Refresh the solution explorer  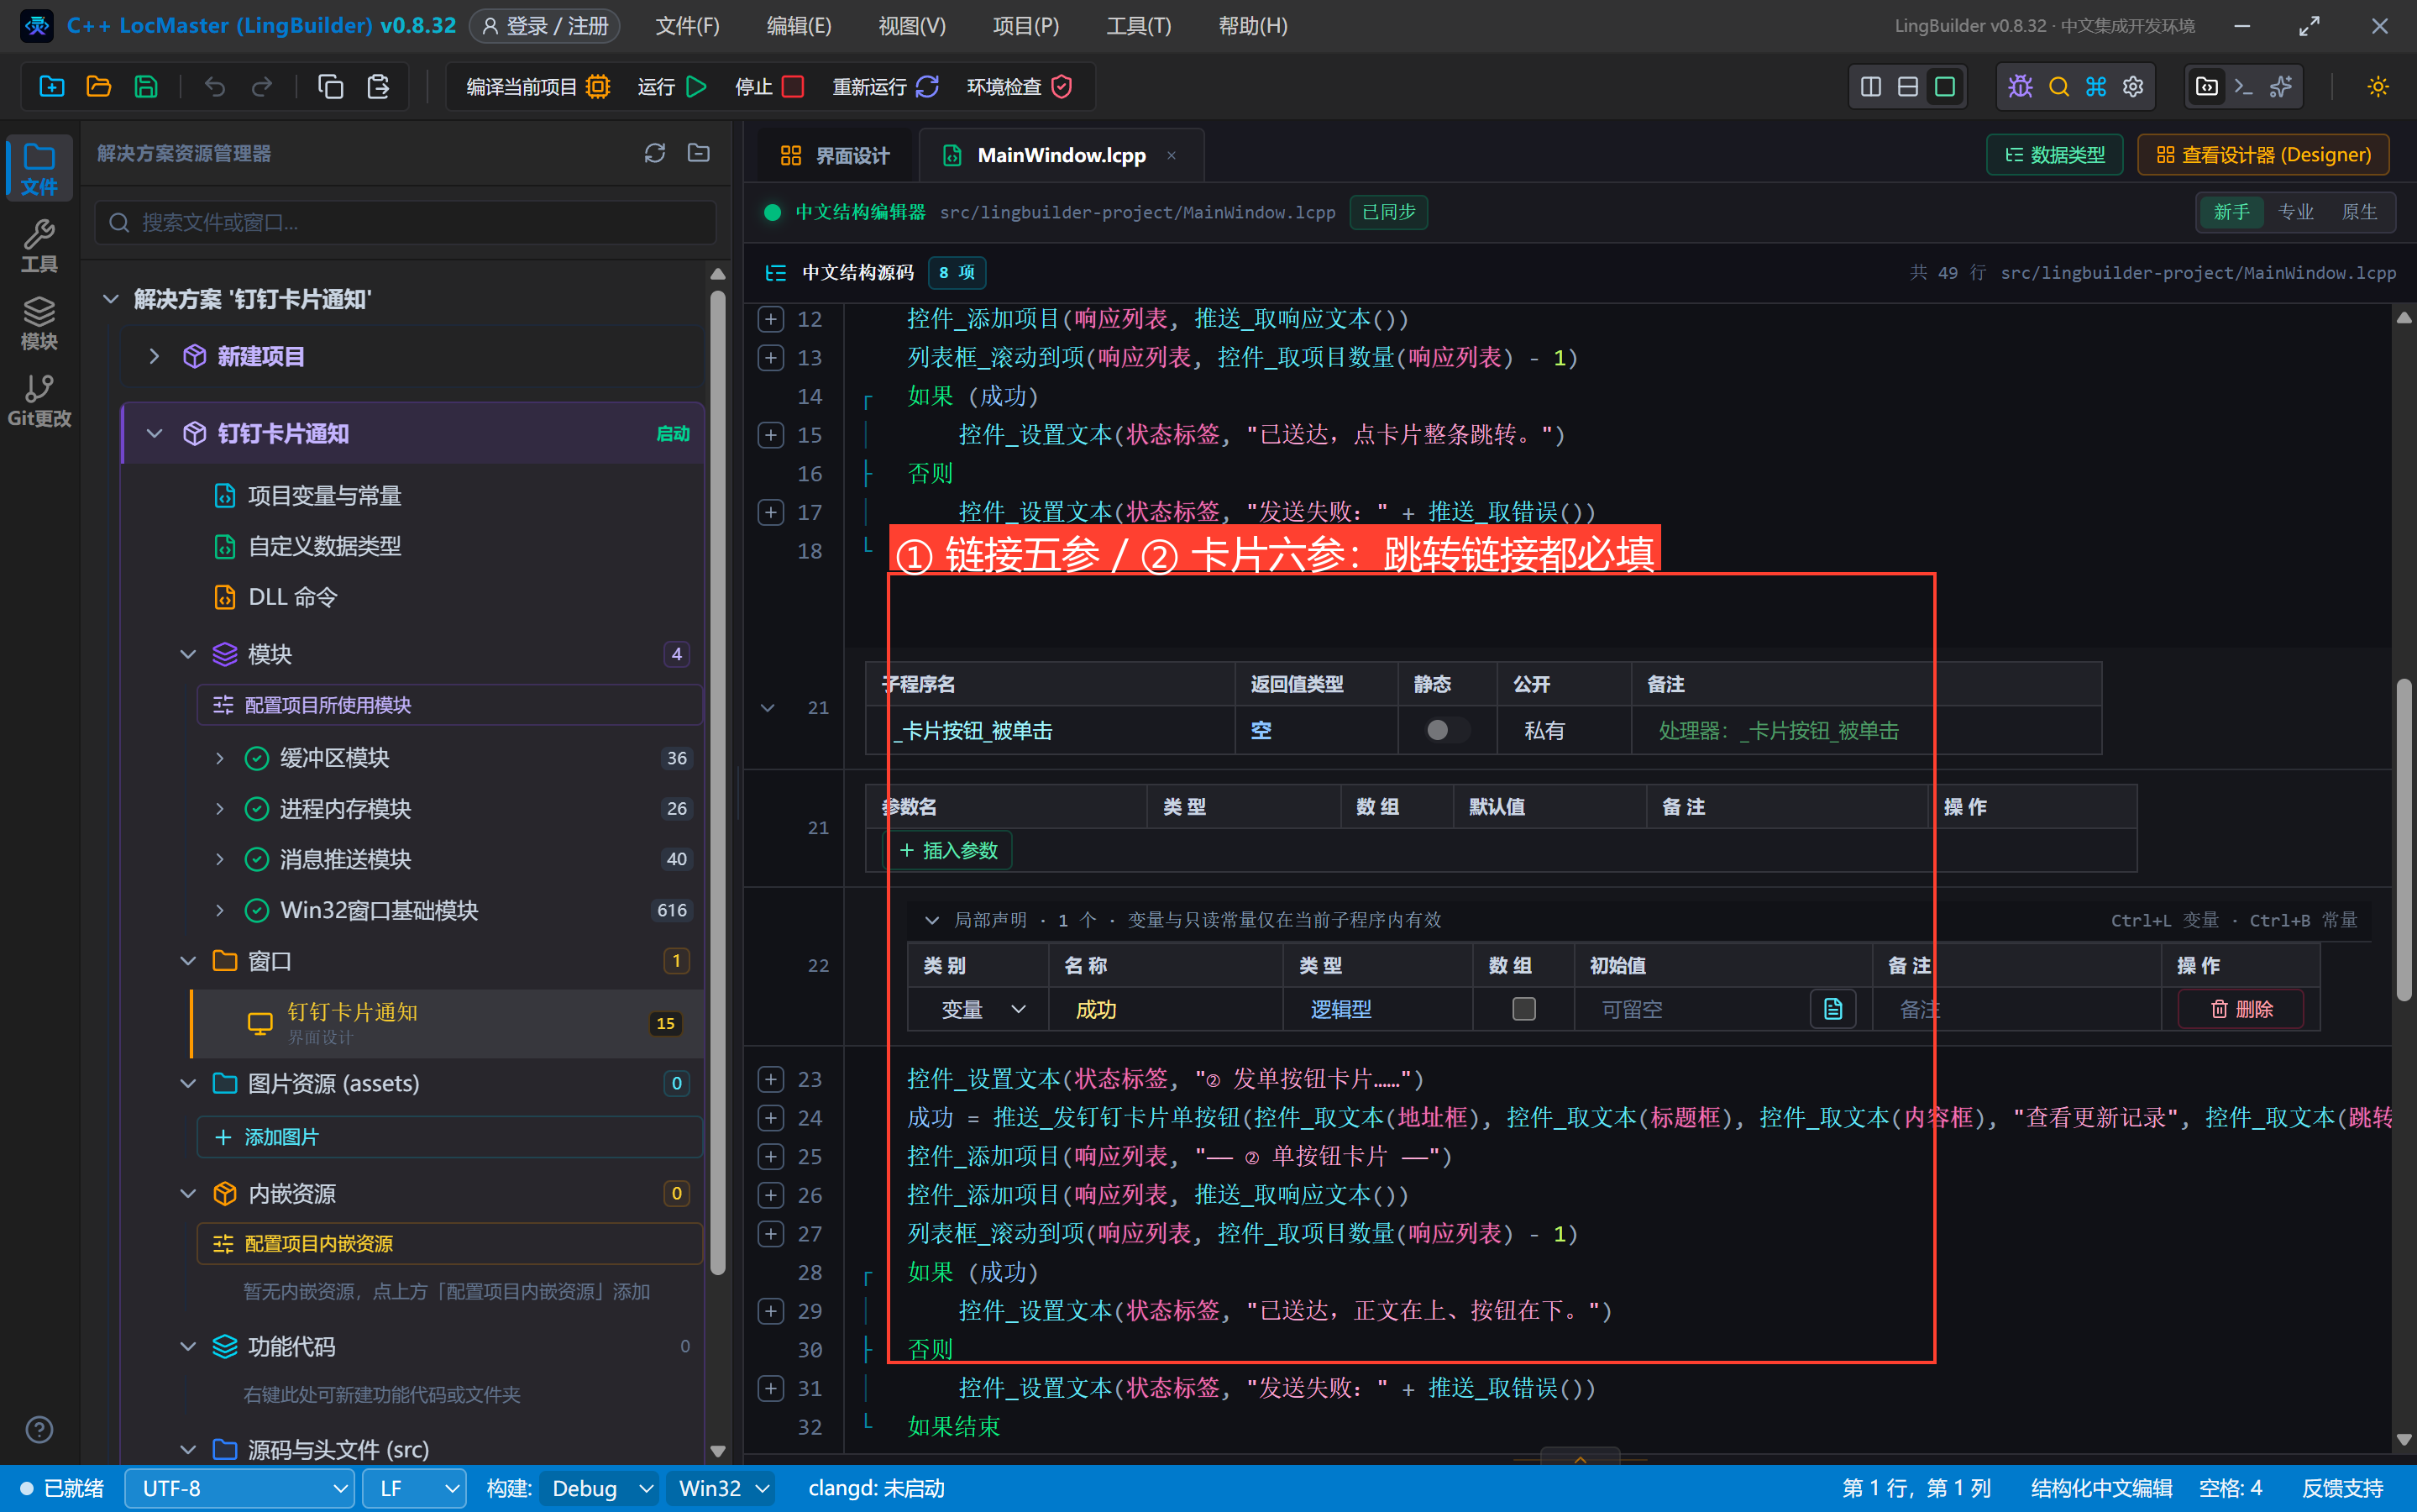pyautogui.click(x=655, y=153)
